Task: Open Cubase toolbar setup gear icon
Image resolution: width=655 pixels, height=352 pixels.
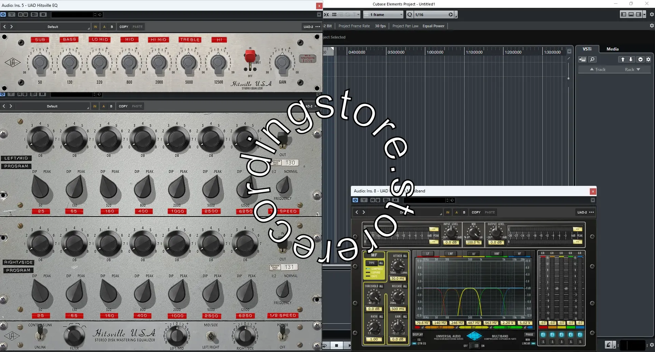Action: coord(652,14)
